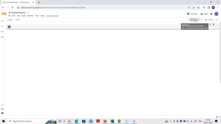Open the taskbar clock and date
The width and height of the screenshot is (221, 124).
click(208, 121)
